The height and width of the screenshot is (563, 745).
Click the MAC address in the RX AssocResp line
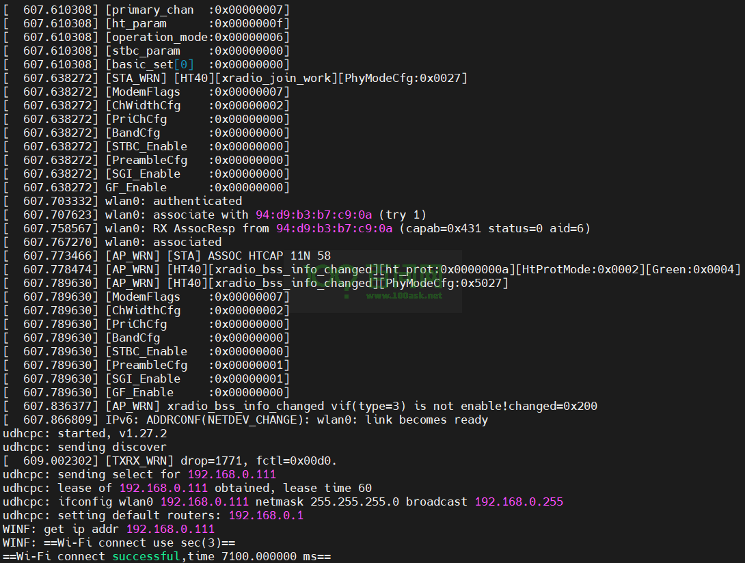334,228
